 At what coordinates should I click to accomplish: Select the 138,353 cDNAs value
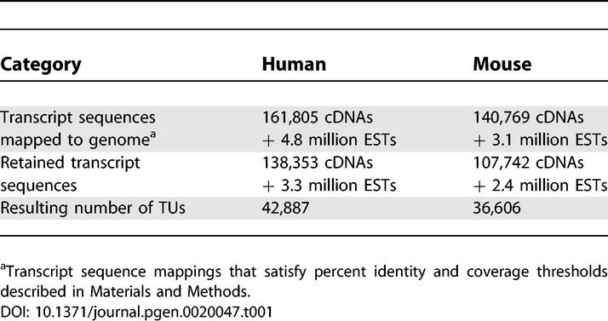tap(318, 163)
